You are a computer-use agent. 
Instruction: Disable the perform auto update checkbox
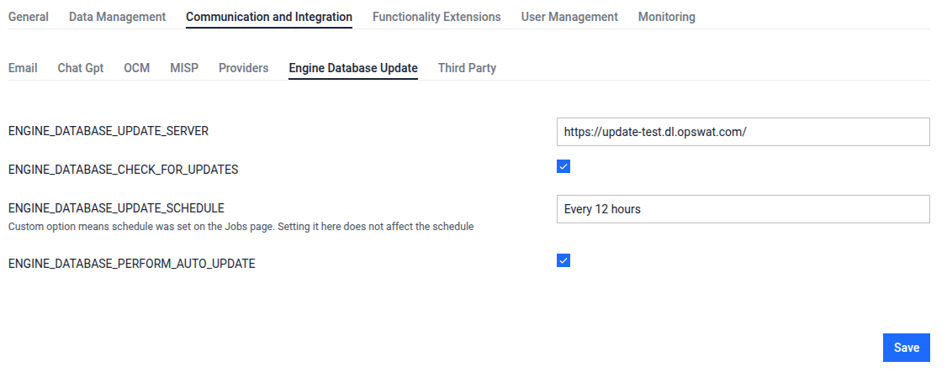pos(563,260)
